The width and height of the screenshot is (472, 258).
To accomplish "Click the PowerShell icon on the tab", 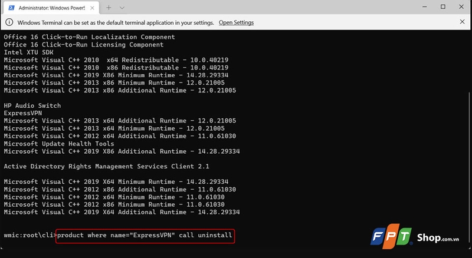I will pyautogui.click(x=11, y=8).
